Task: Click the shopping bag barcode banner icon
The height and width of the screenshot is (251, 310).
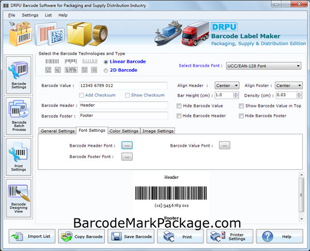Action: click(20, 34)
